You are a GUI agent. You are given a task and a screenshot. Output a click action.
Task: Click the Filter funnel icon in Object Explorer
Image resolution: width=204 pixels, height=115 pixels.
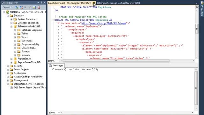30,7
